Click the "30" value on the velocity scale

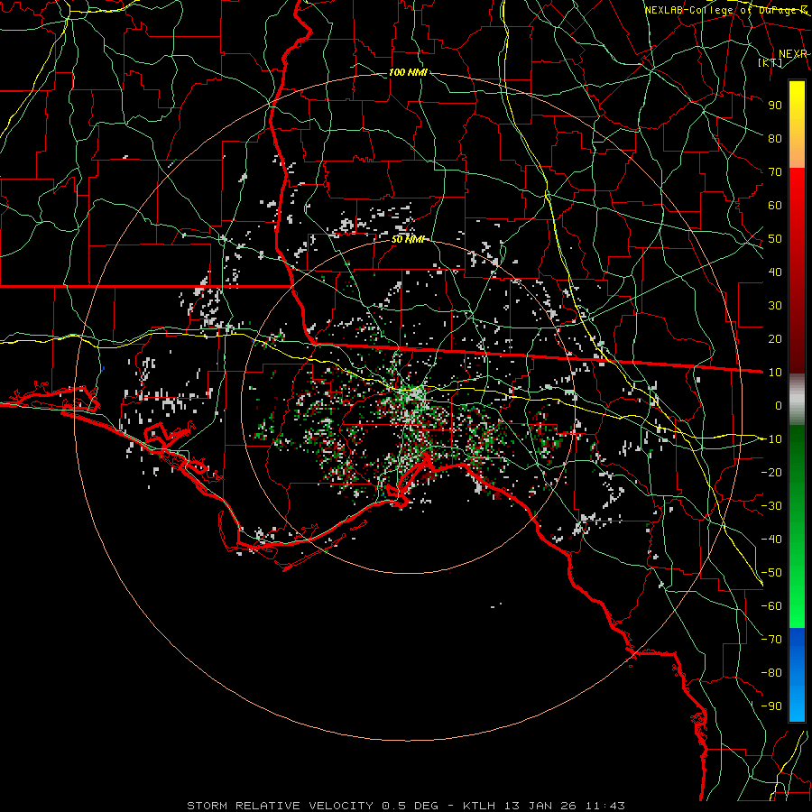(775, 306)
